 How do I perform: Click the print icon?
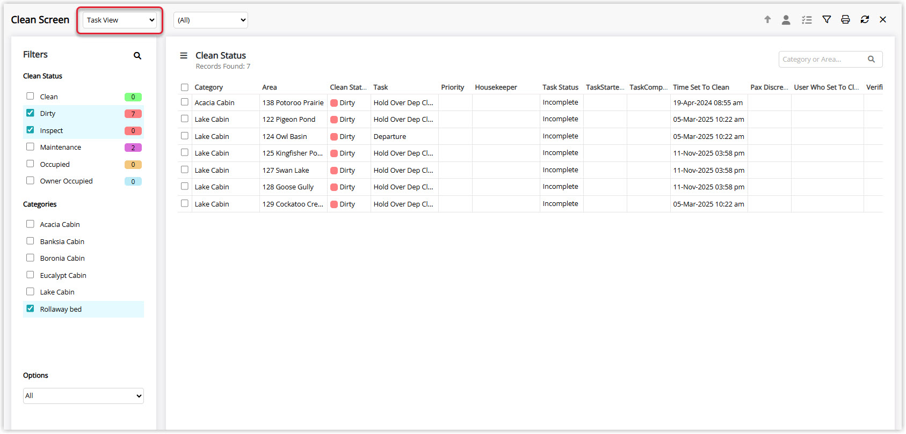coord(845,20)
